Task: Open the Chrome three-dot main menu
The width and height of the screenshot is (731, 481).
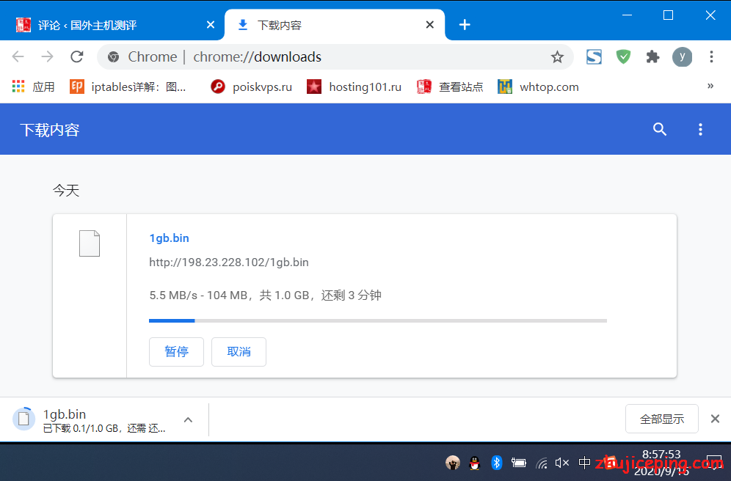Action: (711, 56)
